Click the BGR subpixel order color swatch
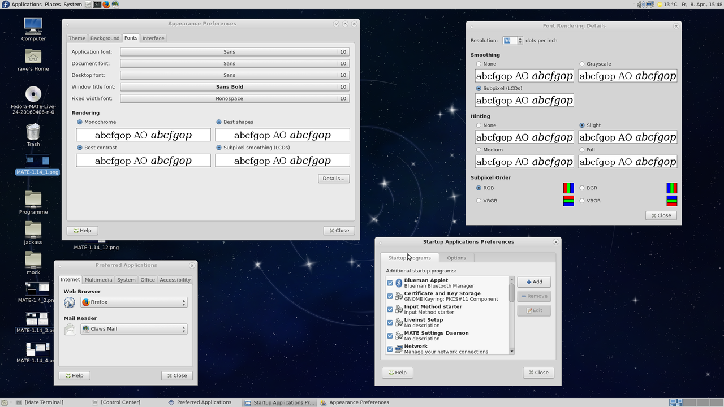Image resolution: width=724 pixels, height=407 pixels. pos(671,188)
